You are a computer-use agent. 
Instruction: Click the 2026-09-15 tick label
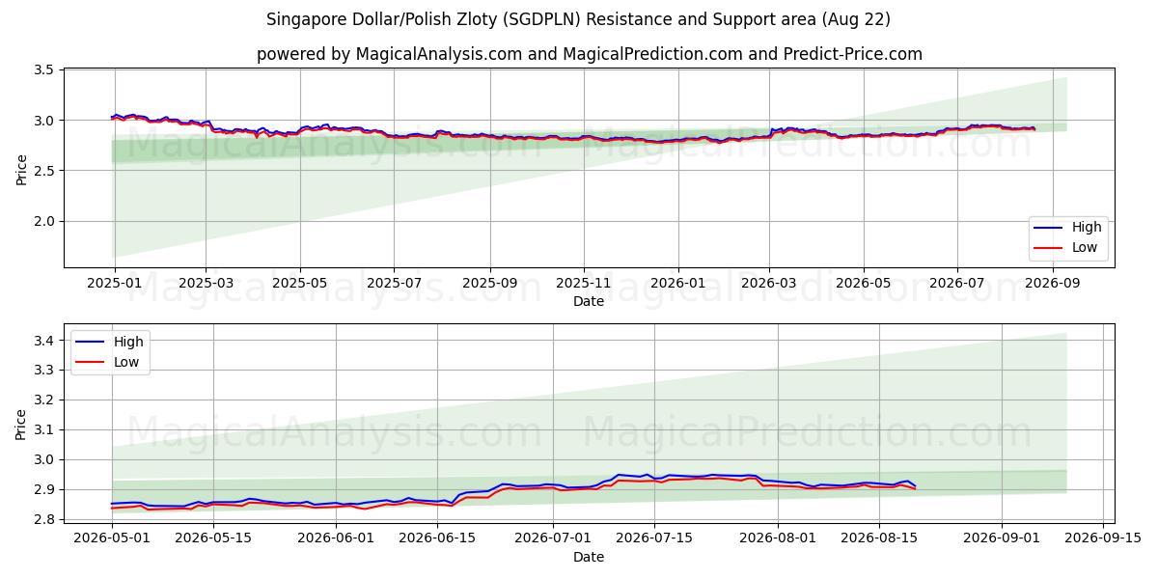1103,538
